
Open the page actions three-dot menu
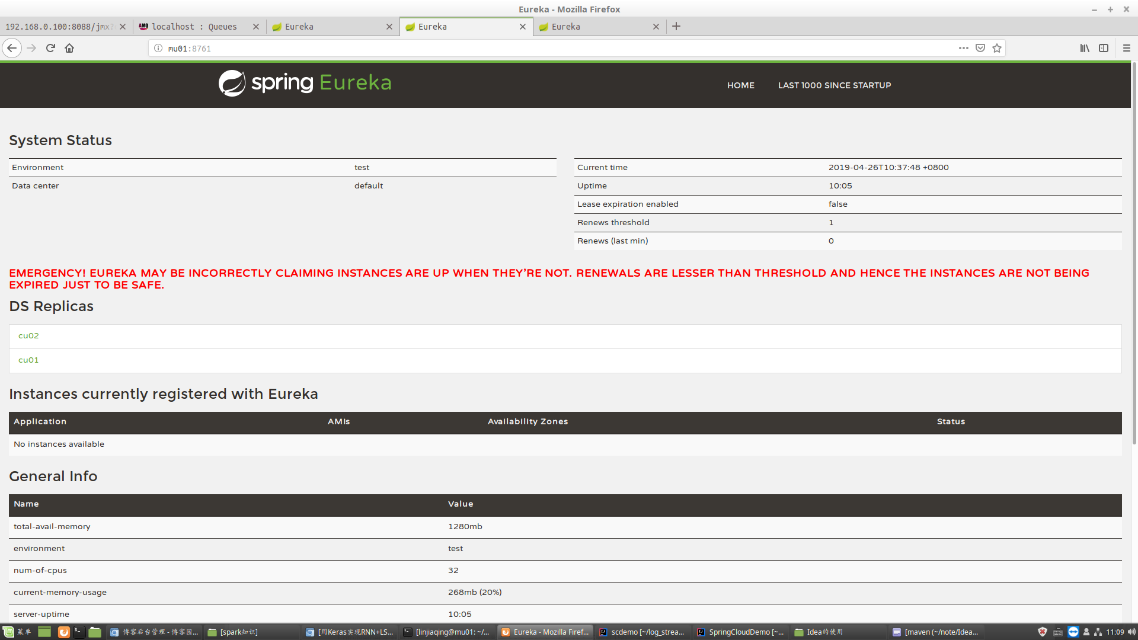[x=964, y=48]
